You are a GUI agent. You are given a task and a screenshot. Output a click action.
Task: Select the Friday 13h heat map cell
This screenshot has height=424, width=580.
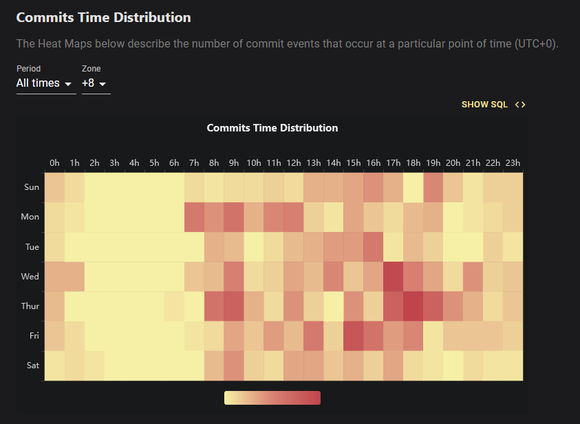314,336
